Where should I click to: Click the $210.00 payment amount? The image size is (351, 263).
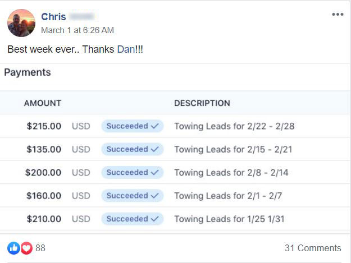(44, 219)
